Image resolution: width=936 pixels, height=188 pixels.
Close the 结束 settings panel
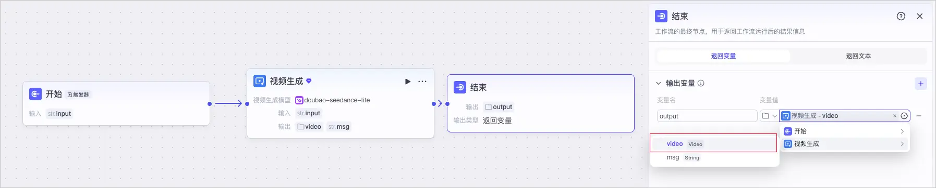(920, 16)
